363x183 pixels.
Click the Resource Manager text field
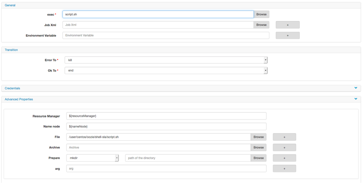166,116
